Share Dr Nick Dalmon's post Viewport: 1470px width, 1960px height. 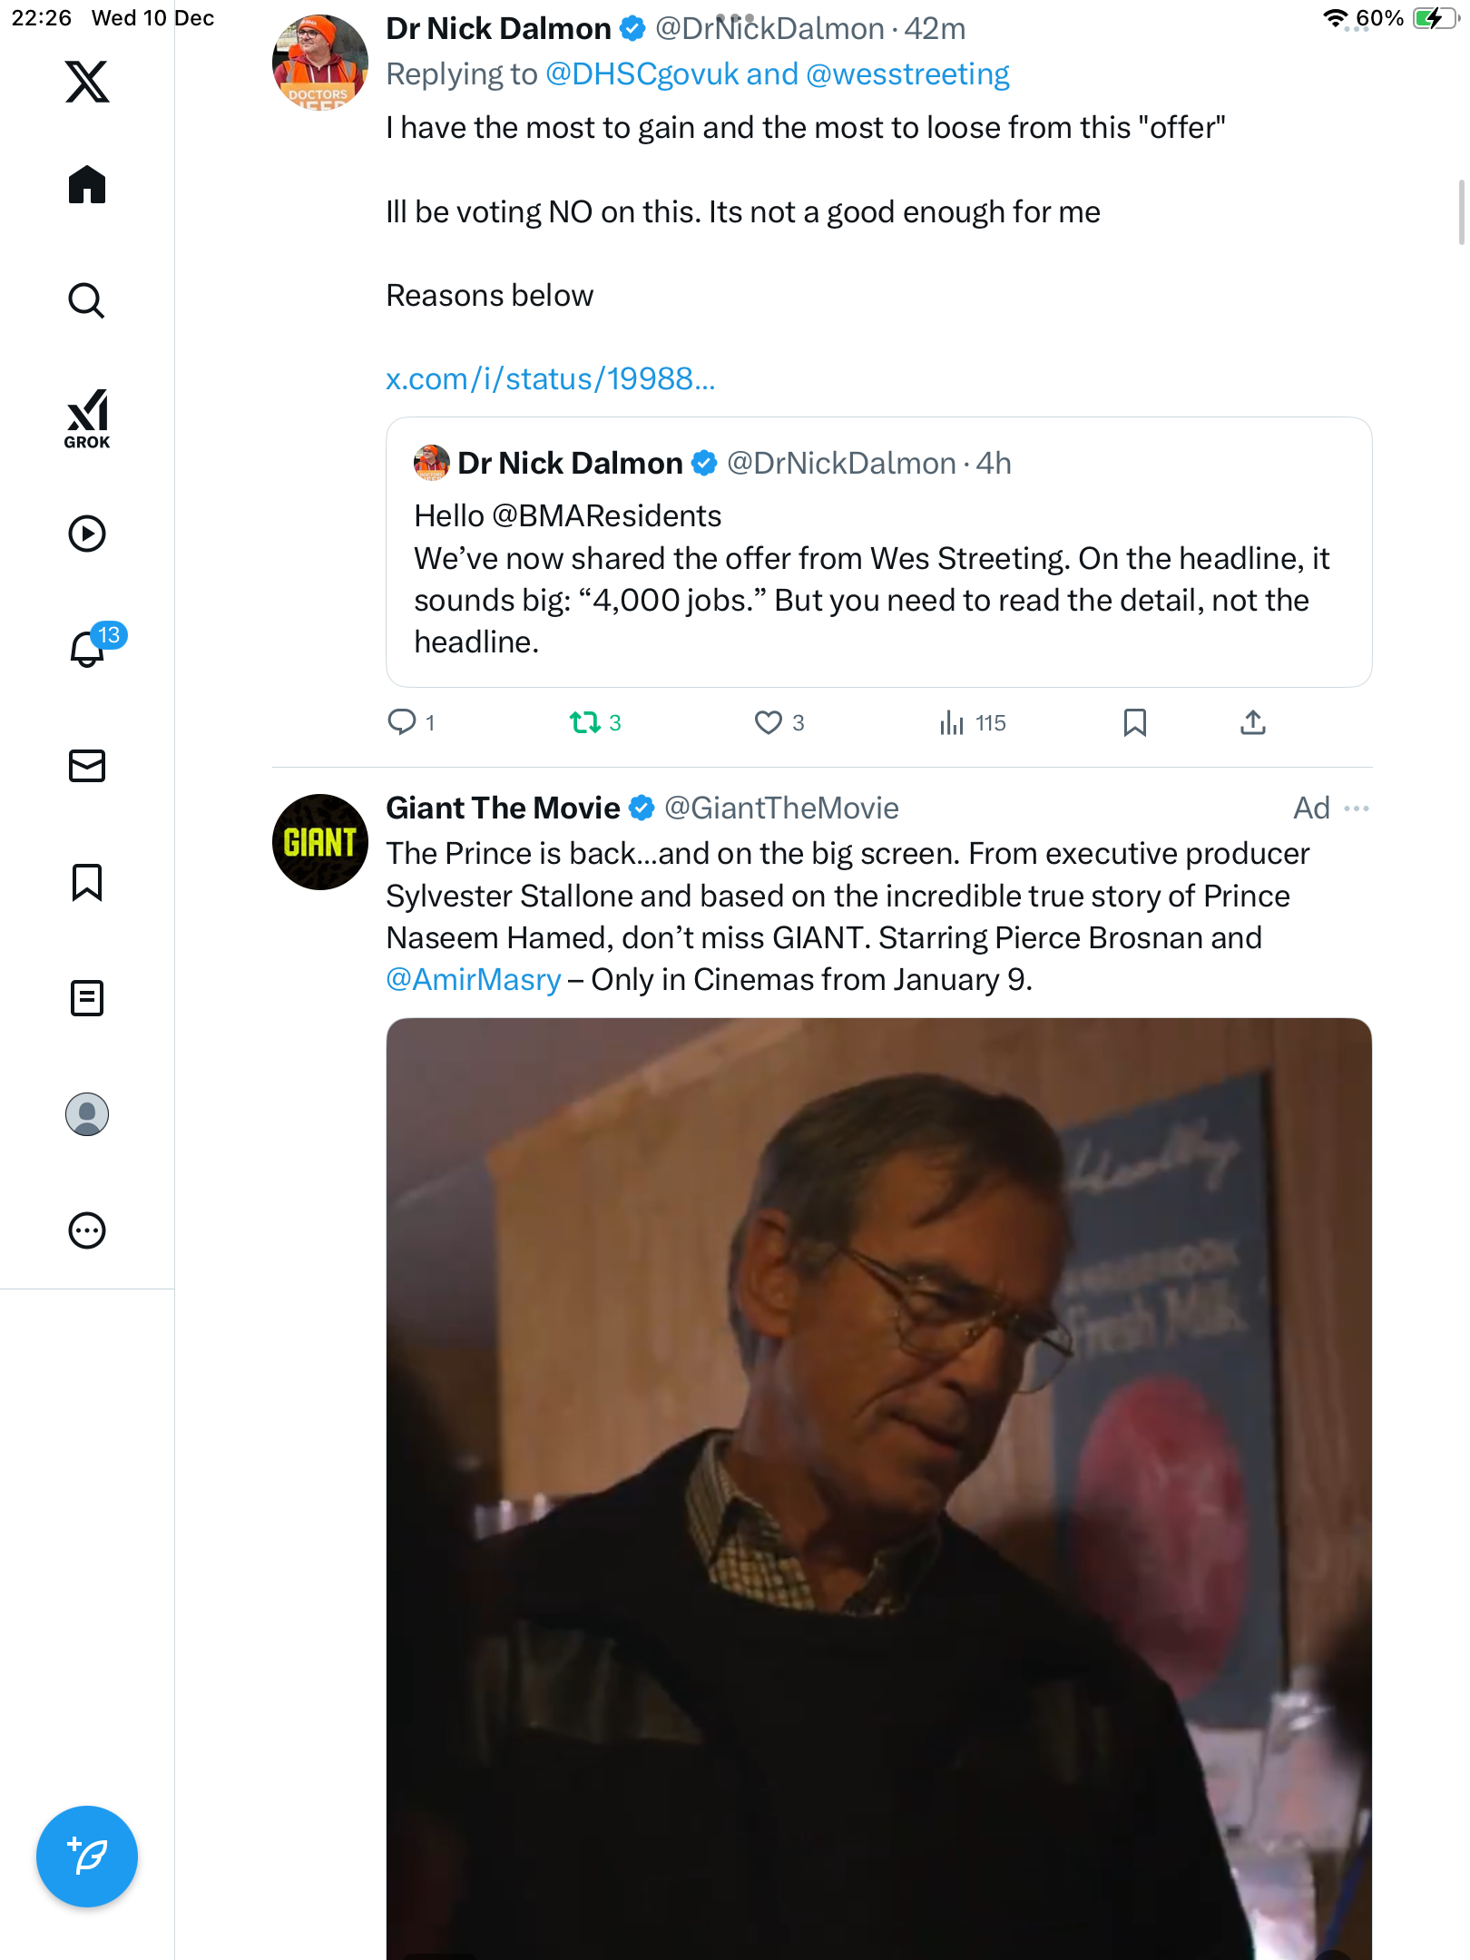(x=1253, y=722)
